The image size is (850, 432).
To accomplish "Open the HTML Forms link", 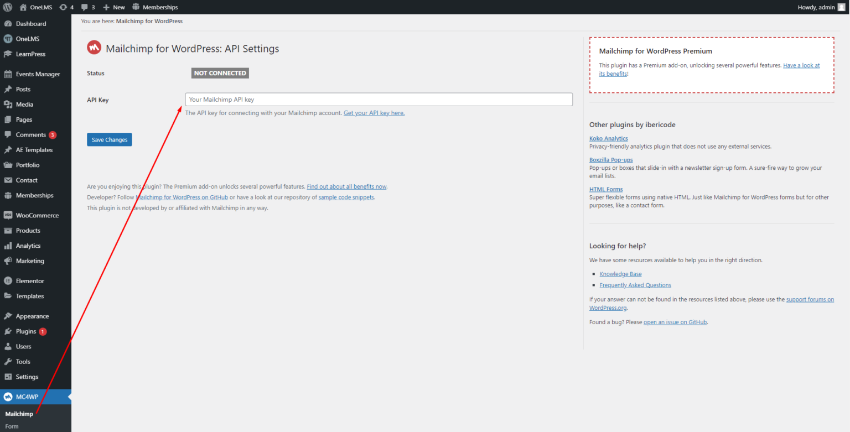I will coord(606,189).
